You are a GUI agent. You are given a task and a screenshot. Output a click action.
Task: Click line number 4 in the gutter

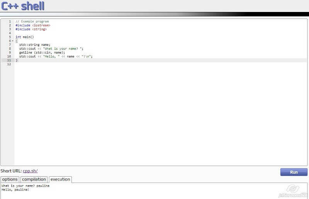click(10, 33)
